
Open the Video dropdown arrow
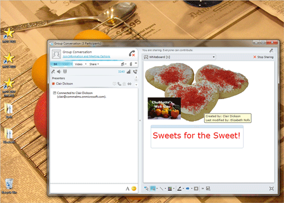(x=86, y=64)
